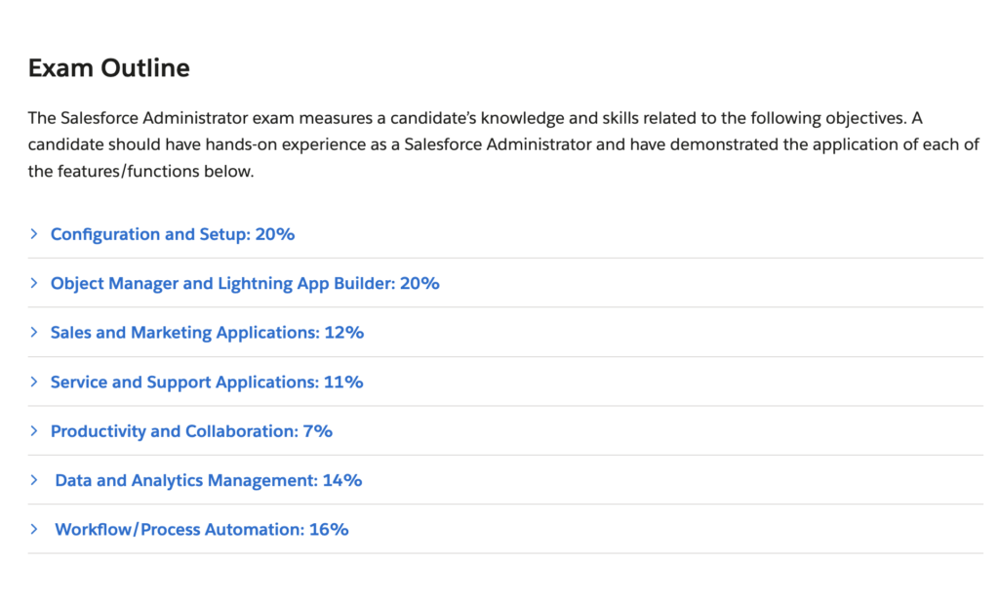Click the '16%' value on Workflow/Process Automation row
Image resolution: width=999 pixels, height=605 pixels.
click(x=329, y=530)
